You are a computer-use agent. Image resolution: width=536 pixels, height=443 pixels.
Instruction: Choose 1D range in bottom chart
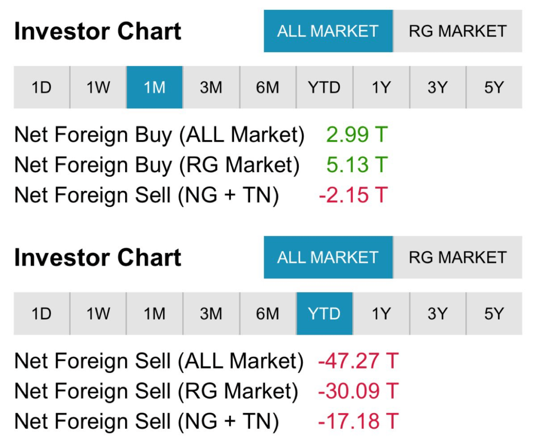[x=41, y=313]
